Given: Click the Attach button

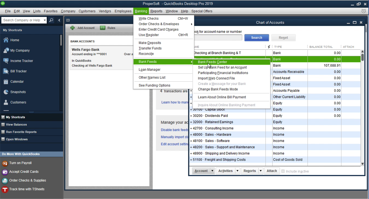Looking at the screenshot, I should pos(272,171).
